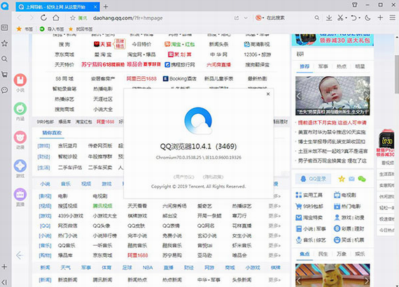Open a new tab with plus button

106,6
